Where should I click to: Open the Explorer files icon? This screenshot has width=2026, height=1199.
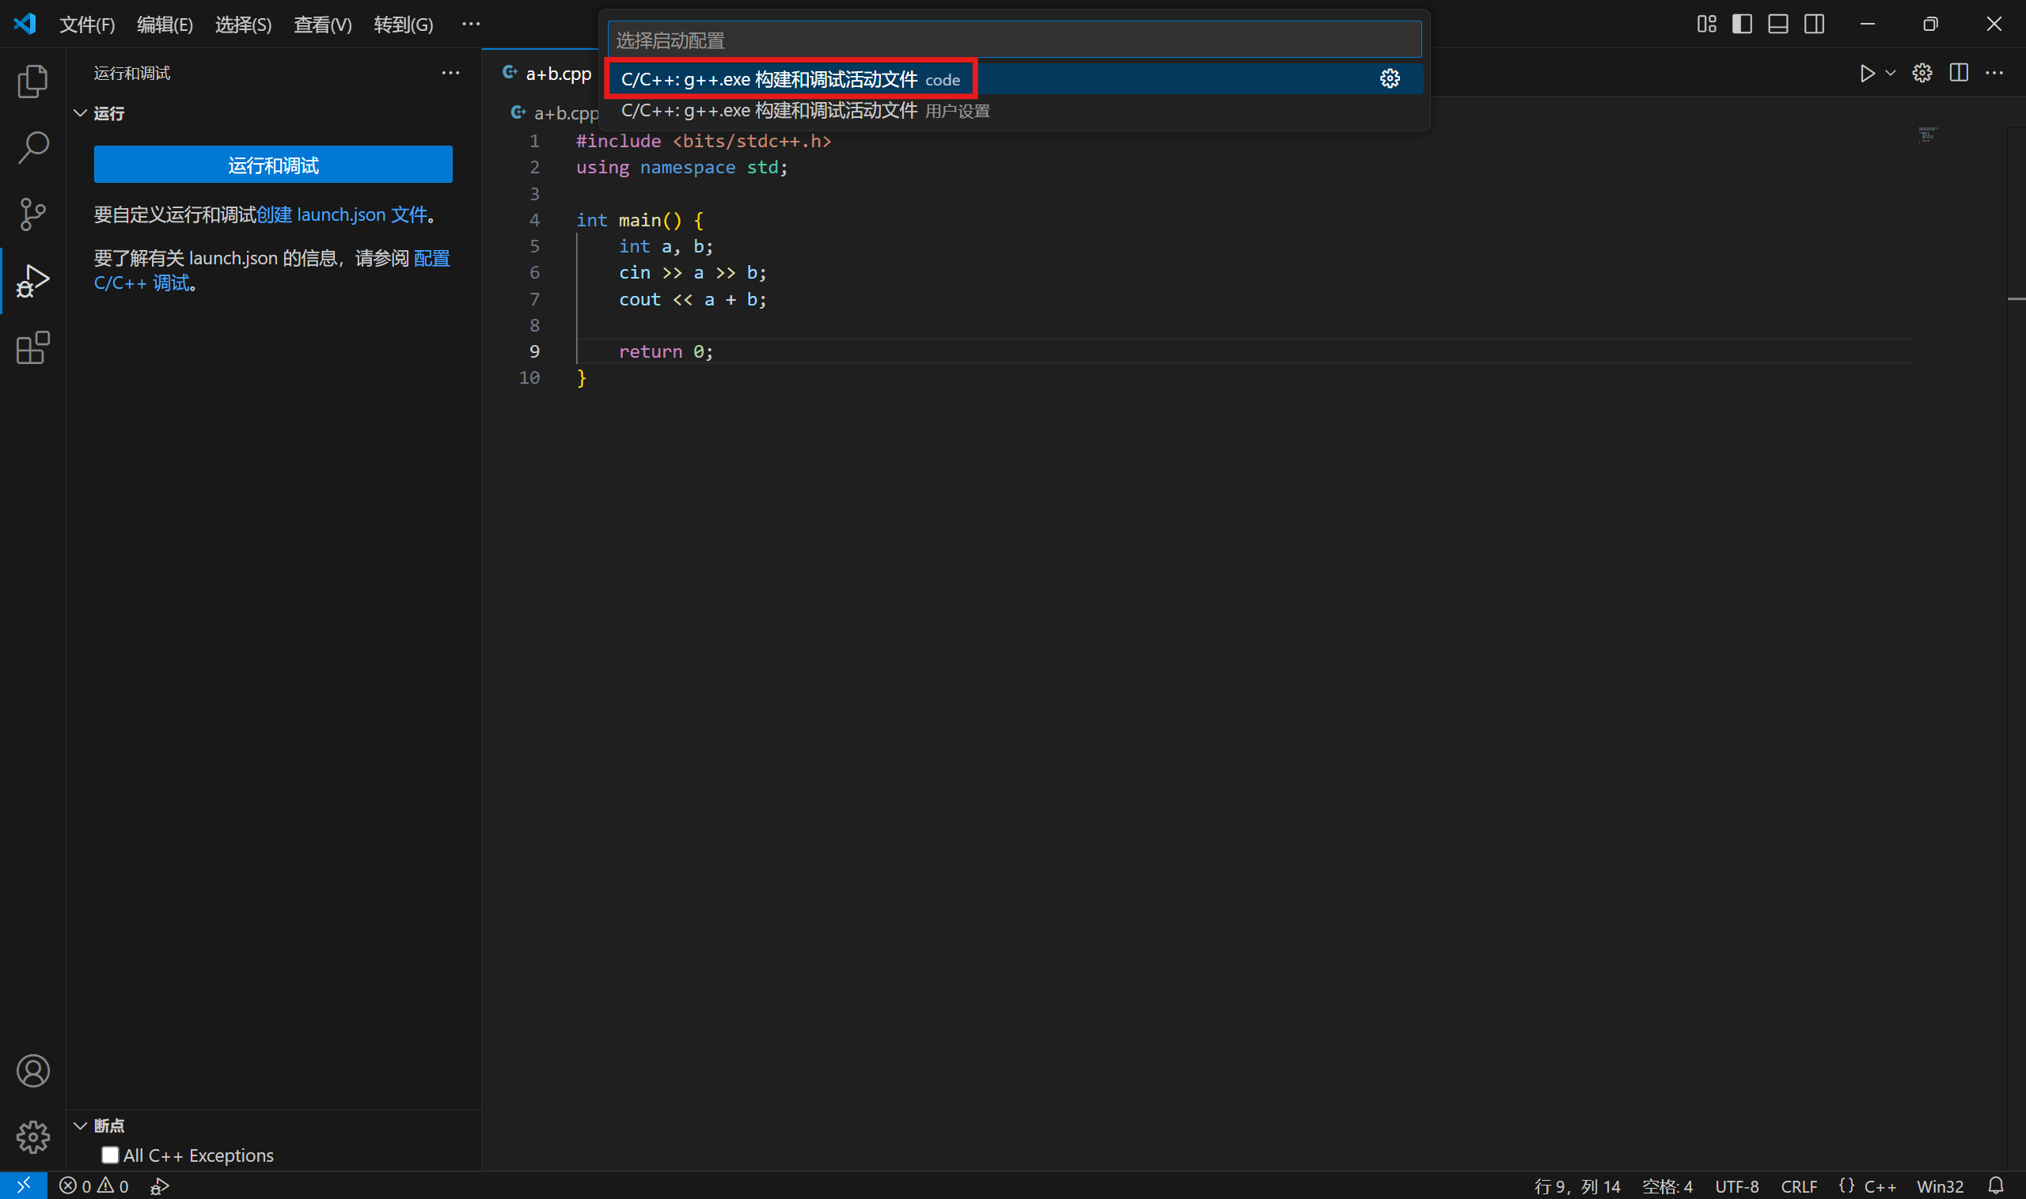32,81
